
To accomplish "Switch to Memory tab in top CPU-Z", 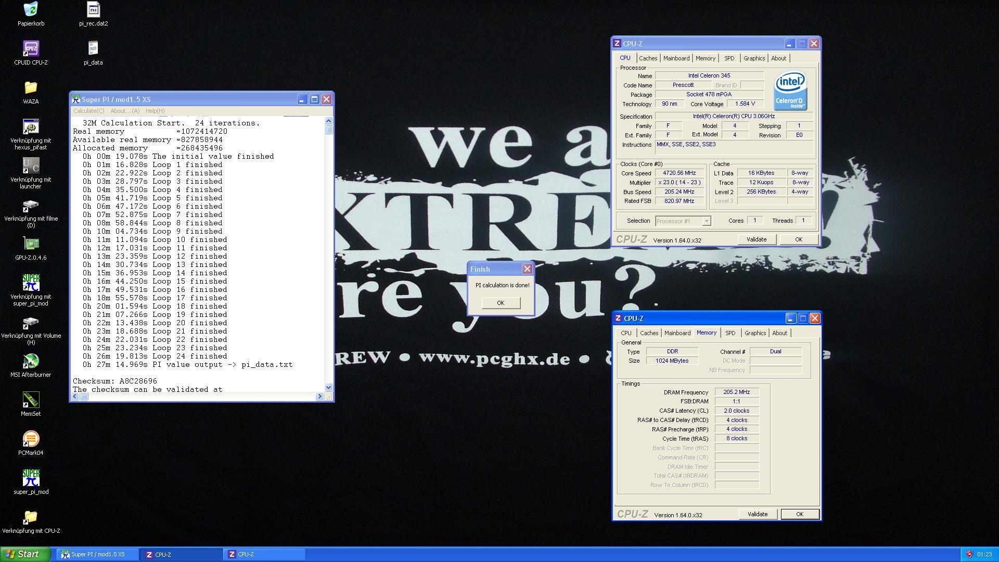I will pos(705,58).
